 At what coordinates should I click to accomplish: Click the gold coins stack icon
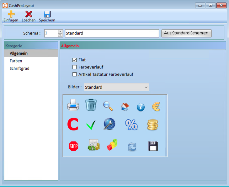[153, 125]
